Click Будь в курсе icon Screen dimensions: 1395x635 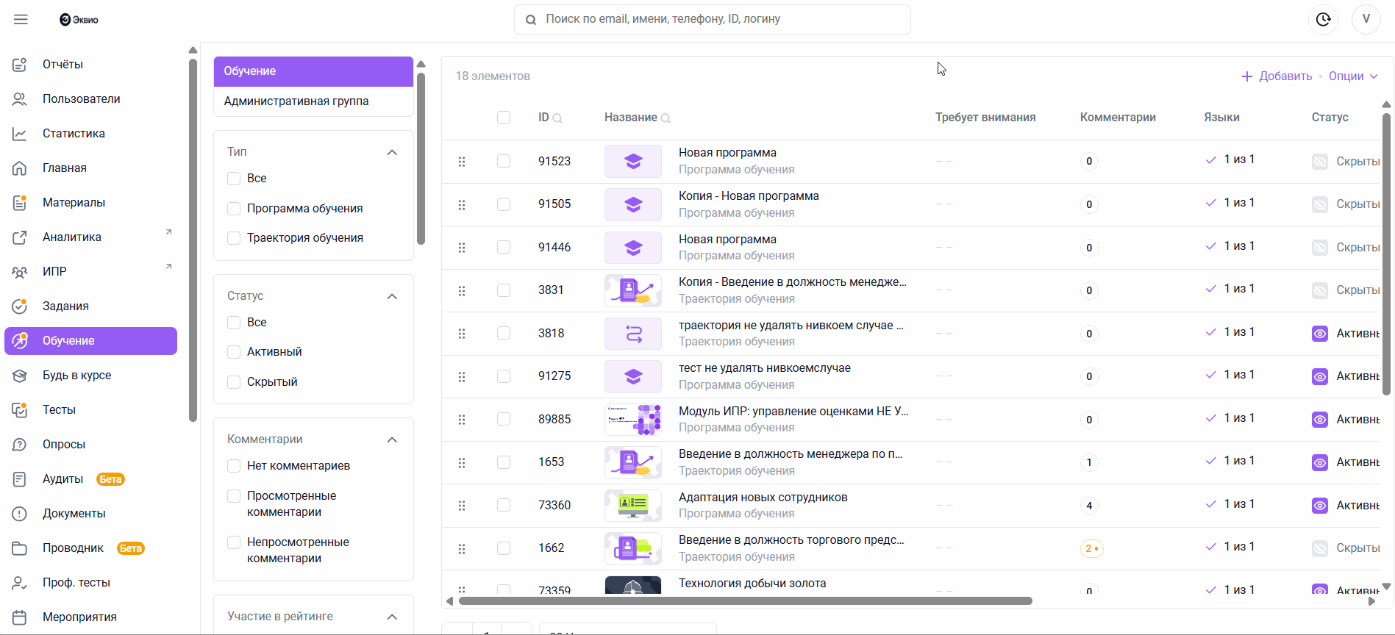click(x=20, y=376)
